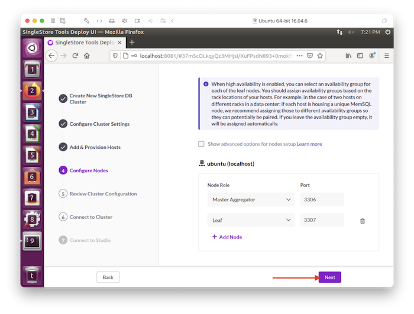Click the VM sound device icon
Screen dimensions: 414x314
[124, 21]
